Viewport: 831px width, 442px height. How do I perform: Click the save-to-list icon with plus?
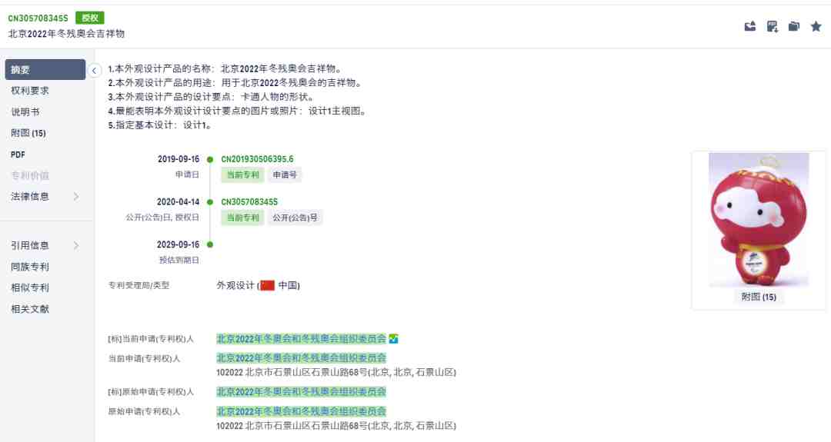[x=773, y=26]
